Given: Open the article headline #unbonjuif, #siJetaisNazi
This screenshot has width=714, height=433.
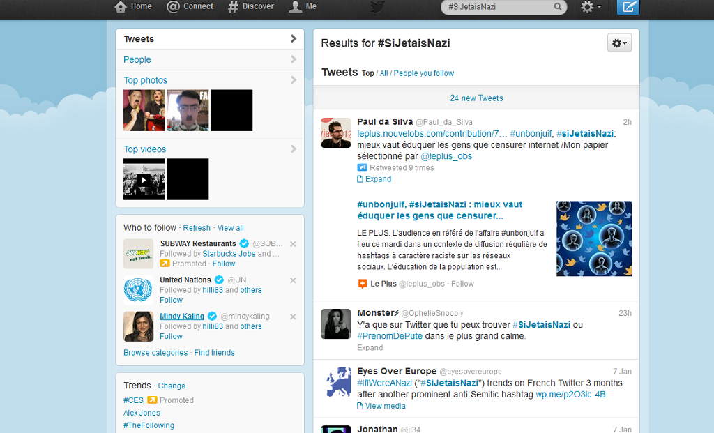Looking at the screenshot, I should point(440,210).
